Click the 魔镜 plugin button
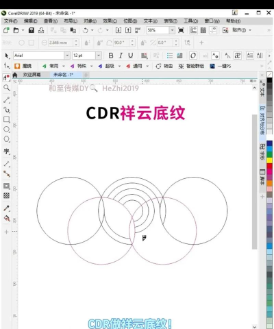 [x=23, y=66]
